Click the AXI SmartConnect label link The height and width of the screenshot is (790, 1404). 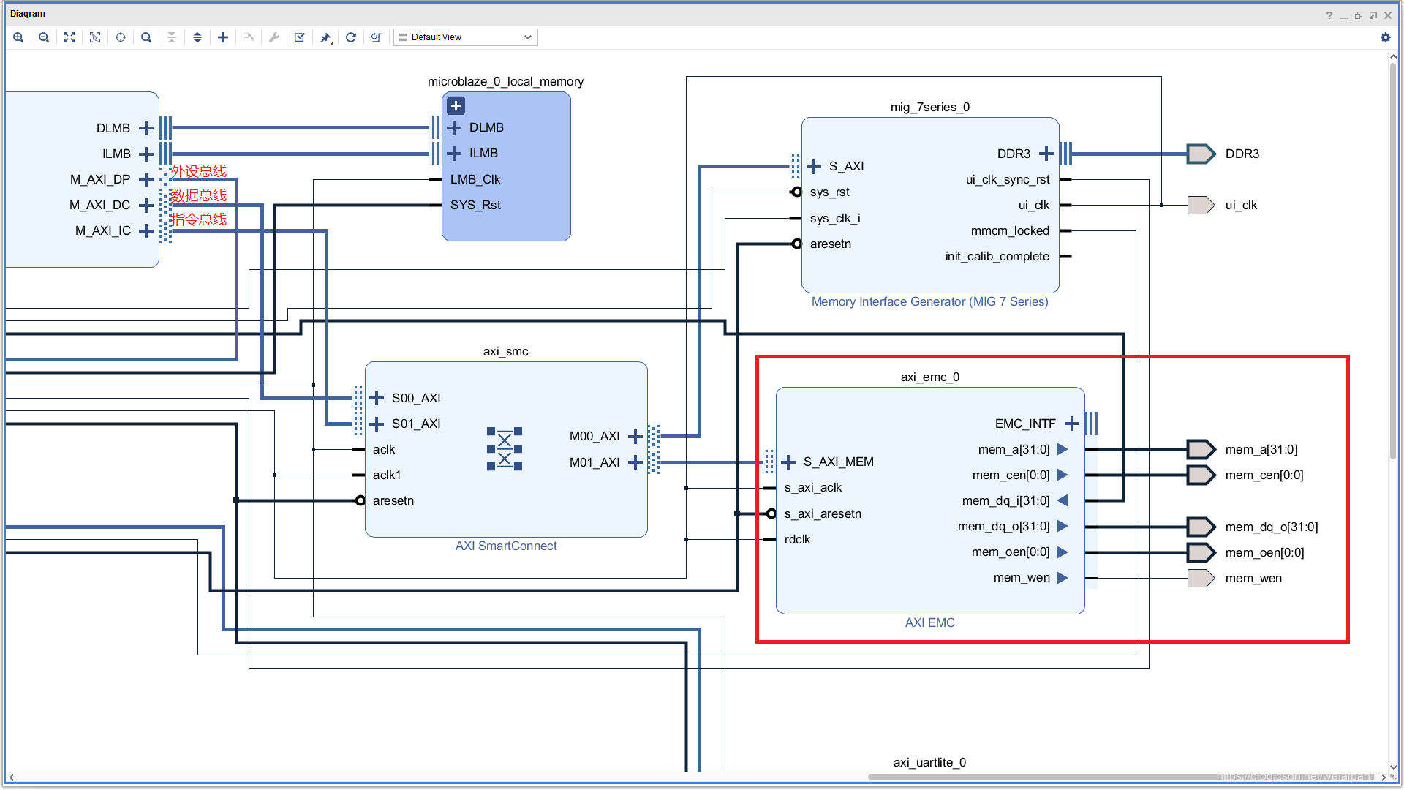pos(506,546)
